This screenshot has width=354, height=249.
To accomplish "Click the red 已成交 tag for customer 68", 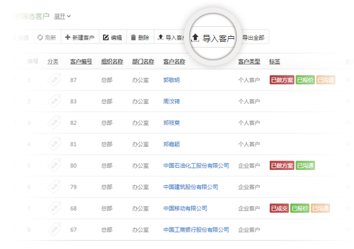I will pyautogui.click(x=279, y=208).
